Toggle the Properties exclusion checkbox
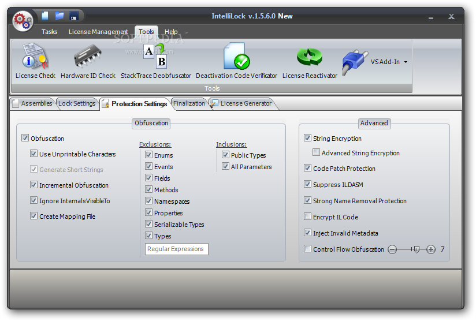Screen dimensions: 476x321 pyautogui.click(x=149, y=212)
